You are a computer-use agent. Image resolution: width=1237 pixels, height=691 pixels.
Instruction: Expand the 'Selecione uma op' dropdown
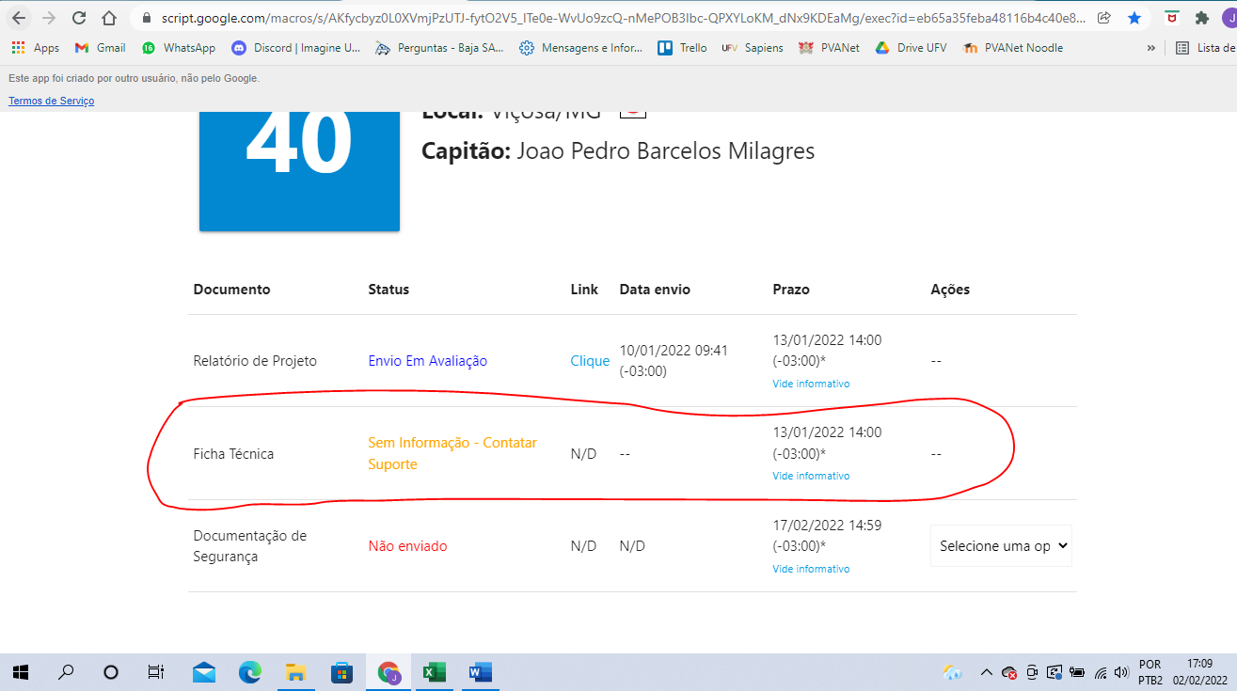coord(1001,546)
